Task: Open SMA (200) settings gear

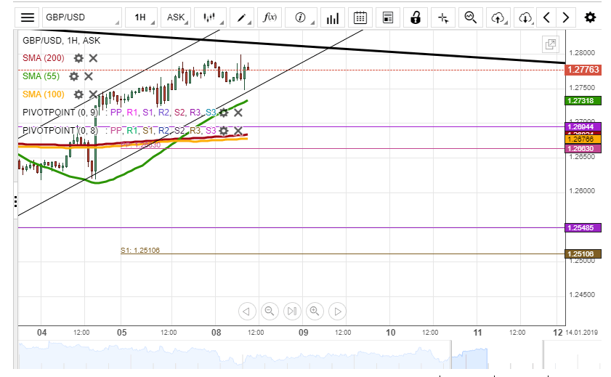Action: (x=78, y=58)
